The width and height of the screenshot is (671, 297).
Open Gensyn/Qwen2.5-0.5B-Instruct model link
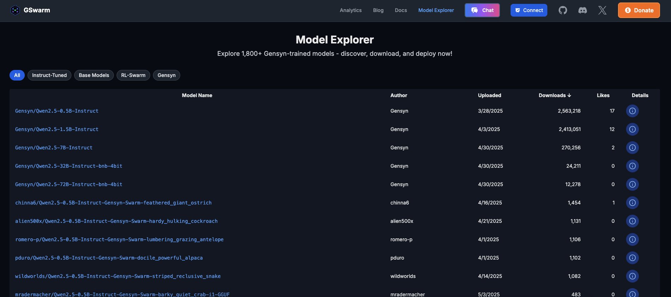tap(57, 111)
